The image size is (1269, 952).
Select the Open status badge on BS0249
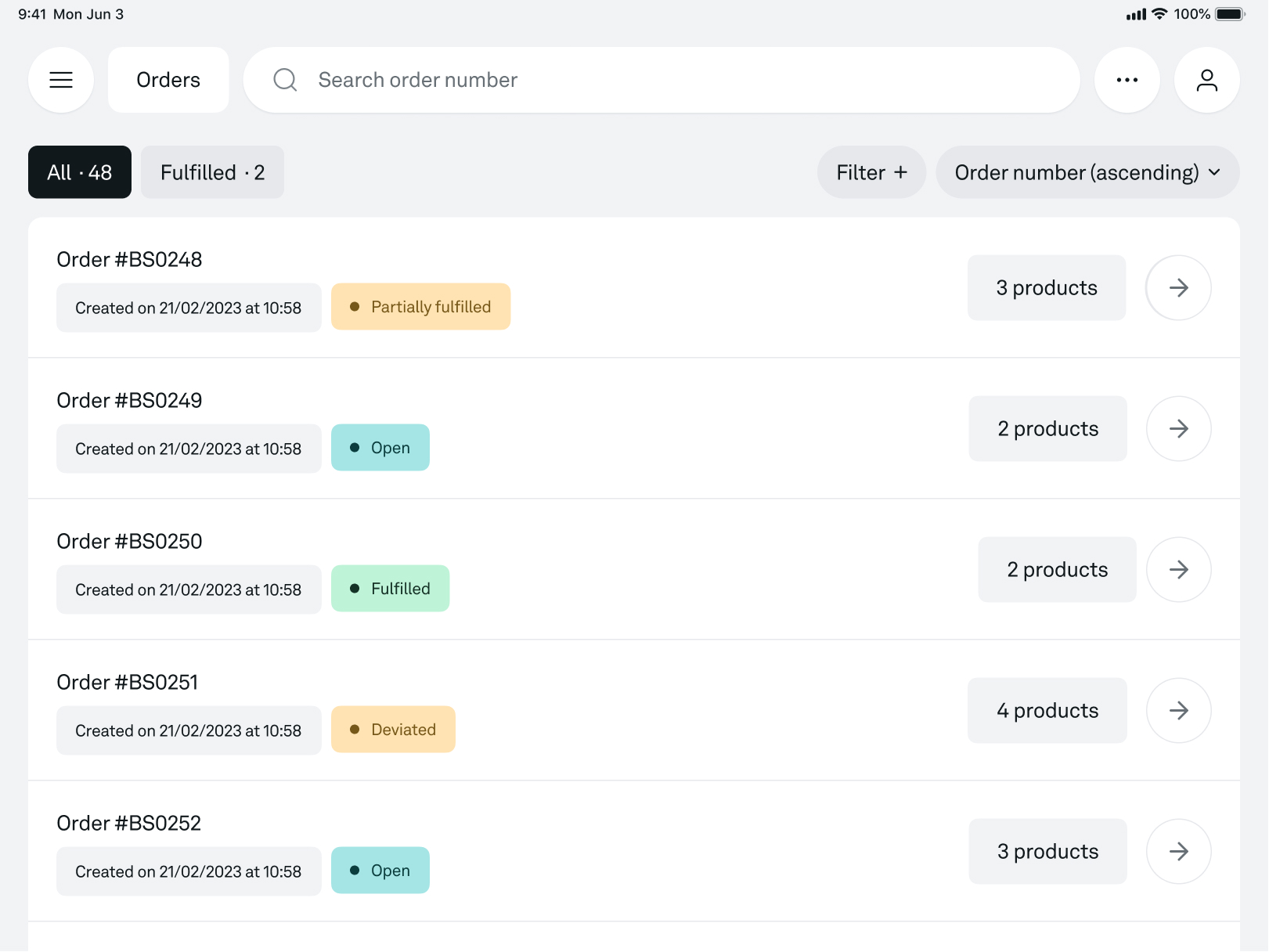pyautogui.click(x=380, y=448)
